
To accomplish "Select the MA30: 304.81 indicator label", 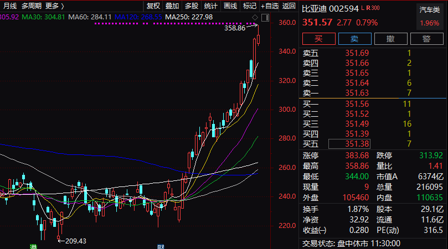I will click(43, 17).
